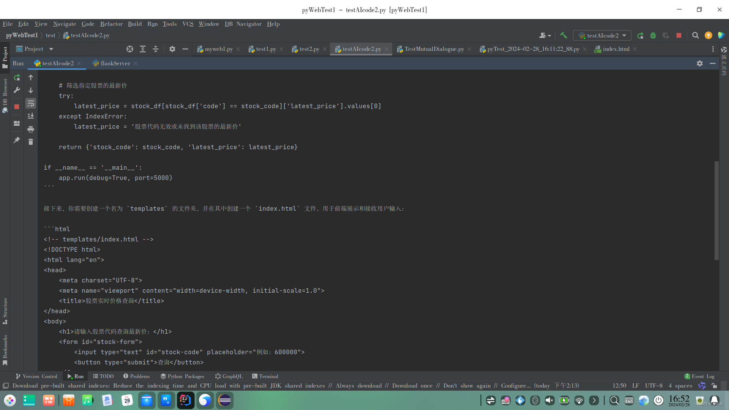Viewport: 729px width, 410px height.
Task: Rerun testAIcode2 in Run panel
Action: [x=17, y=77]
